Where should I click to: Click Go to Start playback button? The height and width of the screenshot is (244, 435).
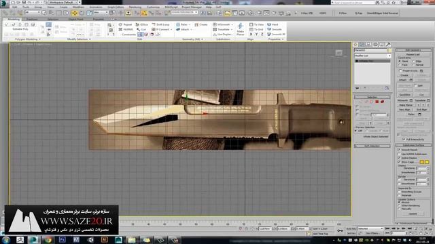pos(387,229)
